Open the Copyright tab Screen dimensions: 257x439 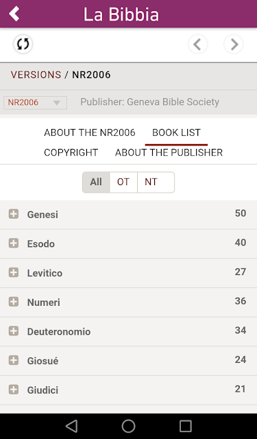71,152
